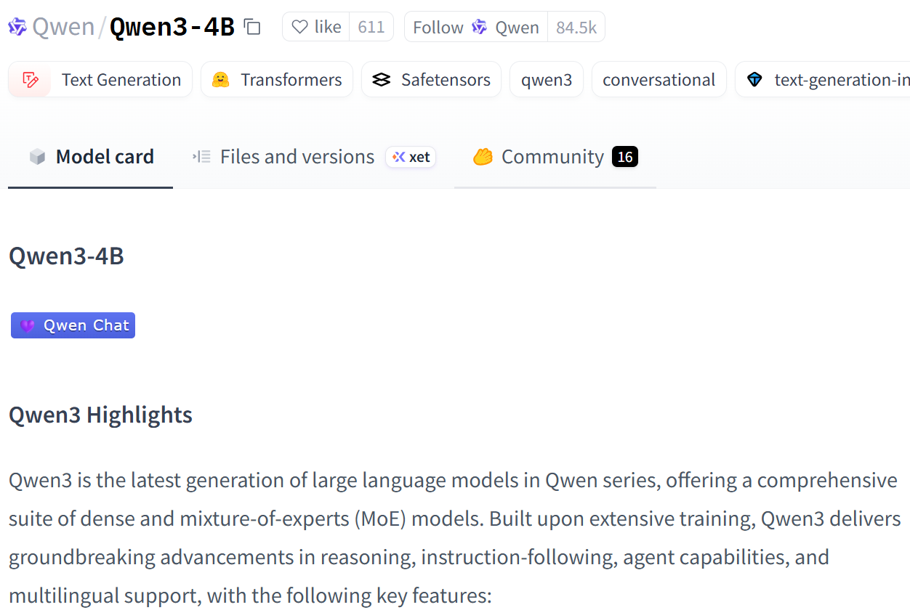Click the Transformers hugging face emoji icon
The width and height of the screenshot is (910, 610).
pos(221,80)
